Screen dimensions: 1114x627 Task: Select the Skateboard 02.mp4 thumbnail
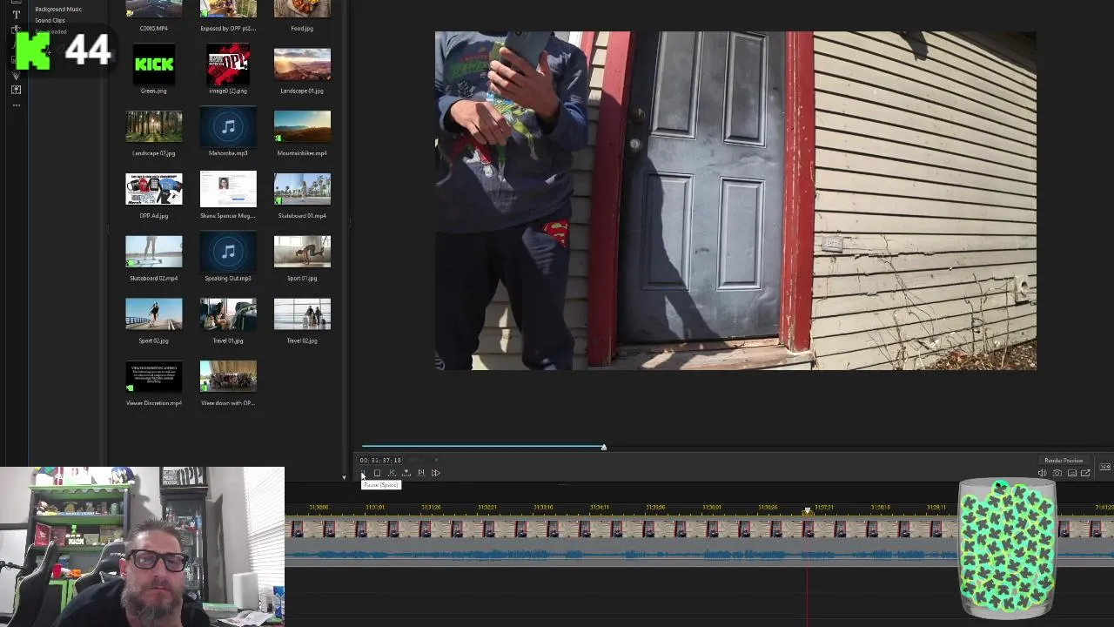(x=154, y=252)
